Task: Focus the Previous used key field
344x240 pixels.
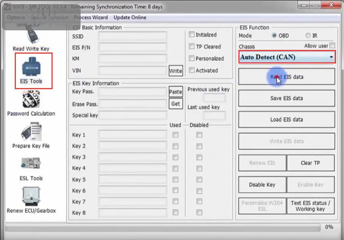Action: point(214,98)
